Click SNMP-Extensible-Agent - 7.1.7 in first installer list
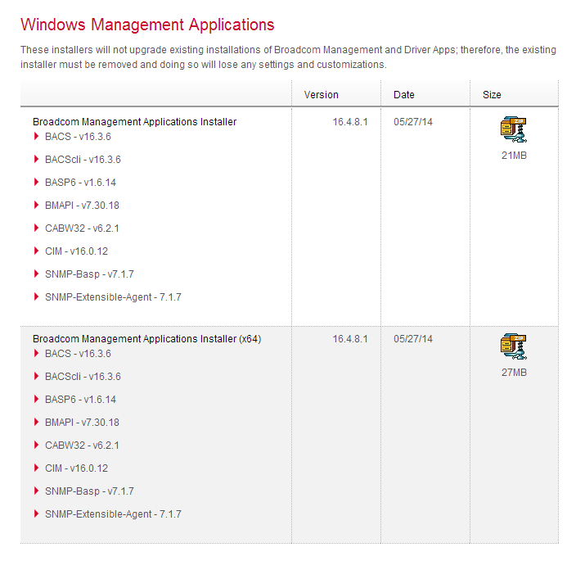576x561 pixels. click(113, 297)
